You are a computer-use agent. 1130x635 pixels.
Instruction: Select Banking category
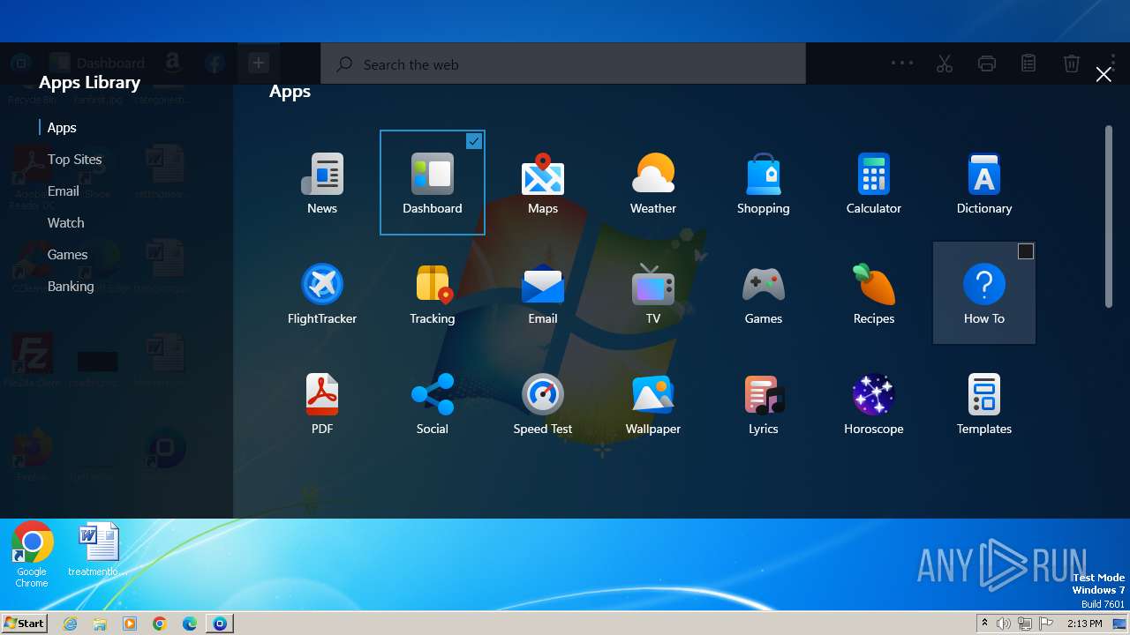click(x=71, y=287)
